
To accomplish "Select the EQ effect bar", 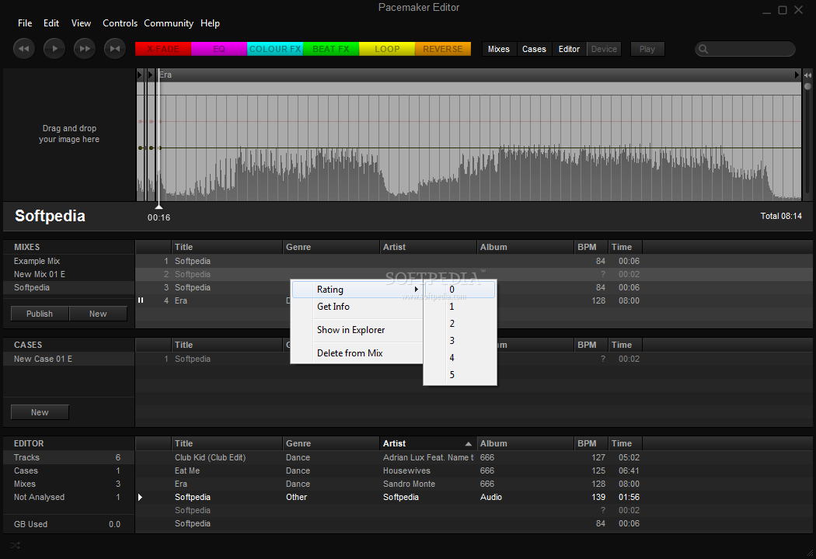I will click(219, 49).
